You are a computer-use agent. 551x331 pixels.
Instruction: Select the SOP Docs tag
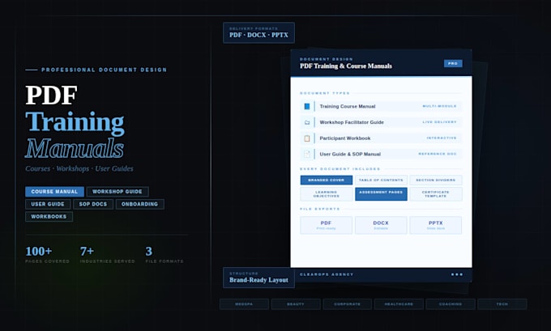(x=93, y=204)
